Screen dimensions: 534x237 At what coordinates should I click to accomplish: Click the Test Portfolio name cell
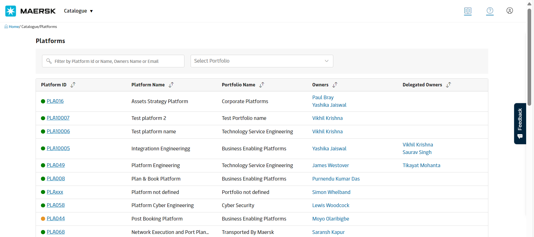coord(244,118)
